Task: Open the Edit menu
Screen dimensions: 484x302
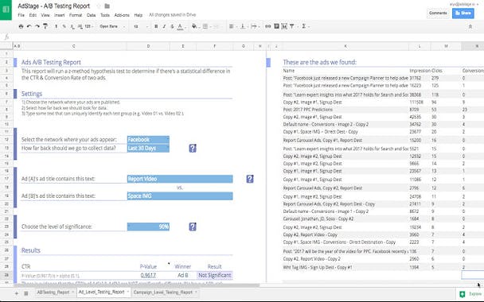Action: (33, 15)
